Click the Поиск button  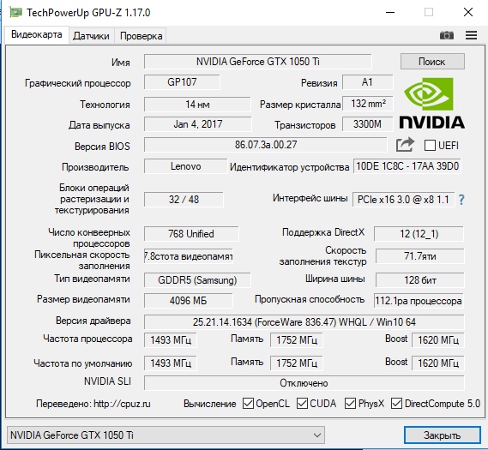[432, 62]
